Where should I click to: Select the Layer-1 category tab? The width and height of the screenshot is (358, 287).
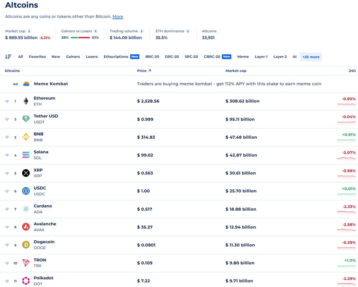261,57
